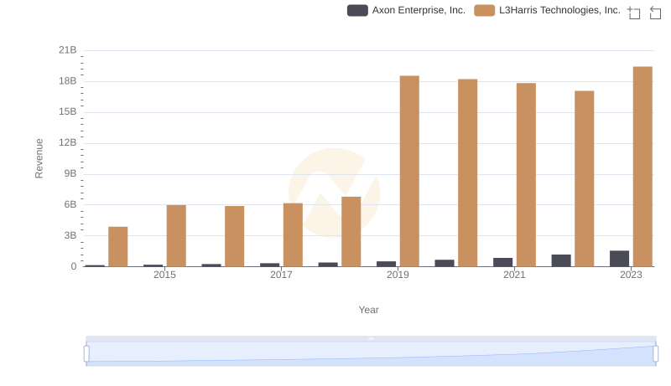Click the L3Harris bar for 2019
This screenshot has width=671, height=386.
click(409, 171)
